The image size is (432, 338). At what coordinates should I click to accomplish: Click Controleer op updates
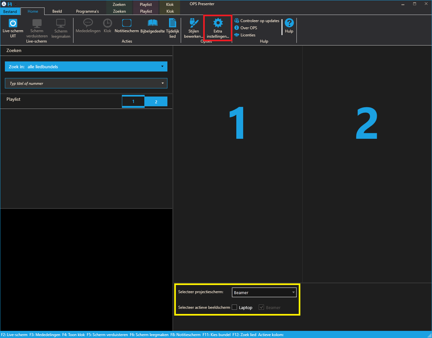[257, 21]
